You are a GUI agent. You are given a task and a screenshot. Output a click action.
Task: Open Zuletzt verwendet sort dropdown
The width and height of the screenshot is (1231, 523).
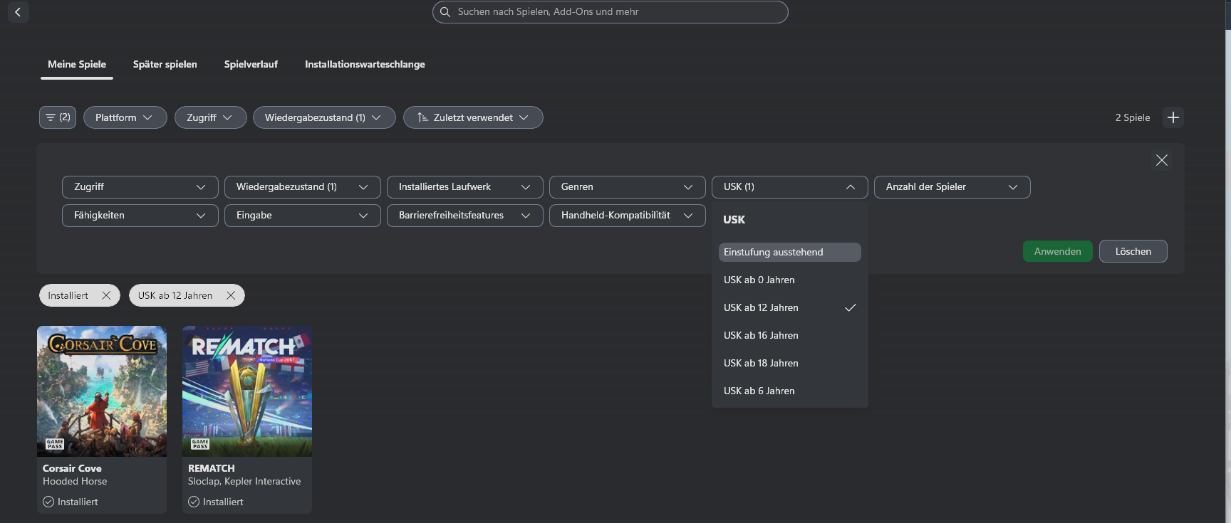coord(473,117)
